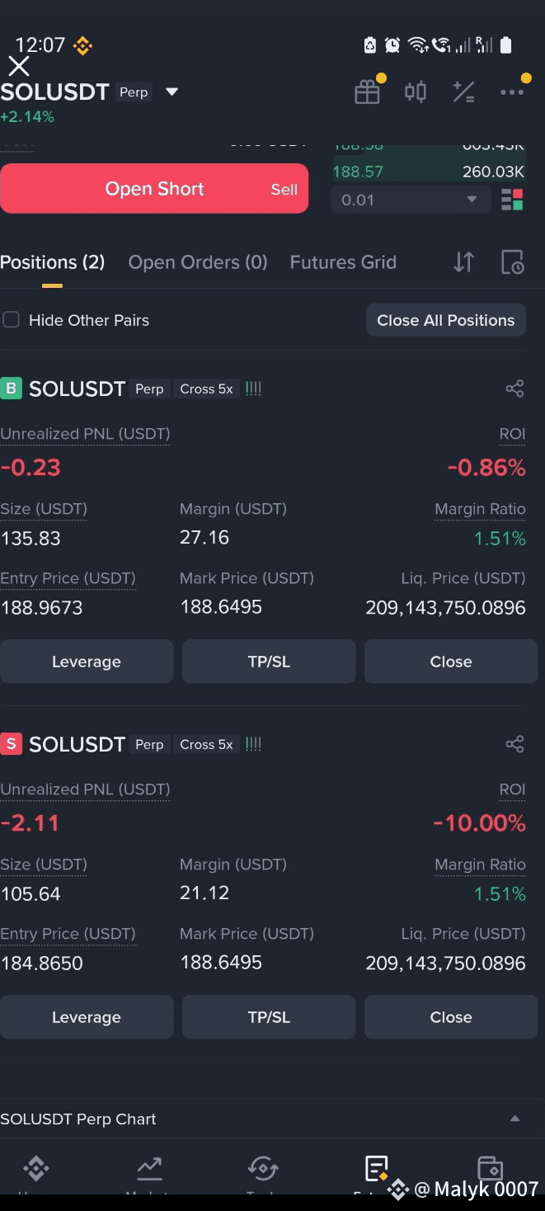
Task: Share the long SOLUSDT position
Action: pos(514,389)
